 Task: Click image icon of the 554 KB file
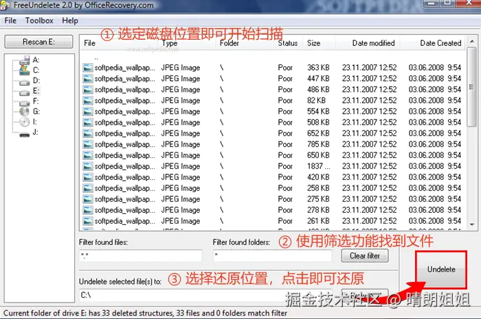click(88, 111)
